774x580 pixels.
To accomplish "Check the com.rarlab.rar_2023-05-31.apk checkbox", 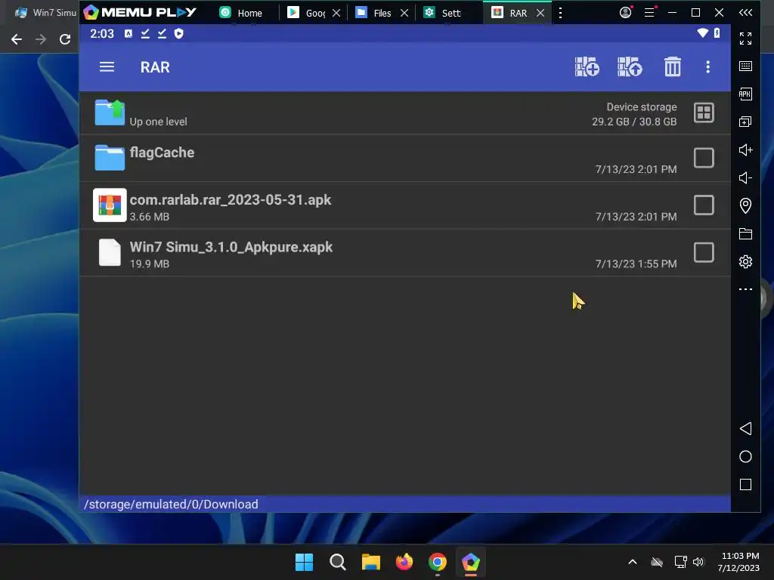I will tap(704, 205).
